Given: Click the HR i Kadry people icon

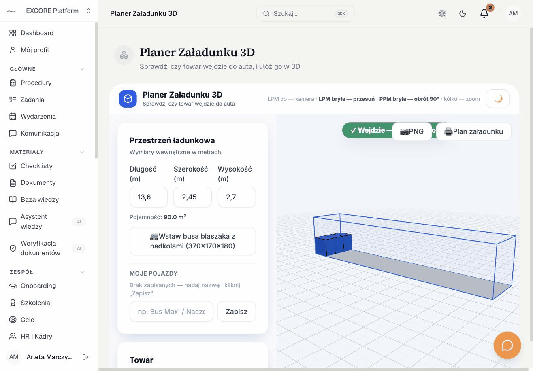Looking at the screenshot, I should [x=13, y=337].
